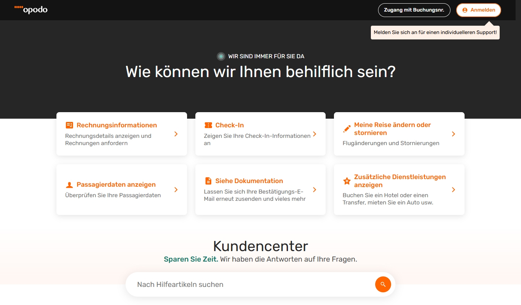Click the star icon for Zusätzliche Dienstleistungen
Image resolution: width=521 pixels, height=305 pixels.
347,181
